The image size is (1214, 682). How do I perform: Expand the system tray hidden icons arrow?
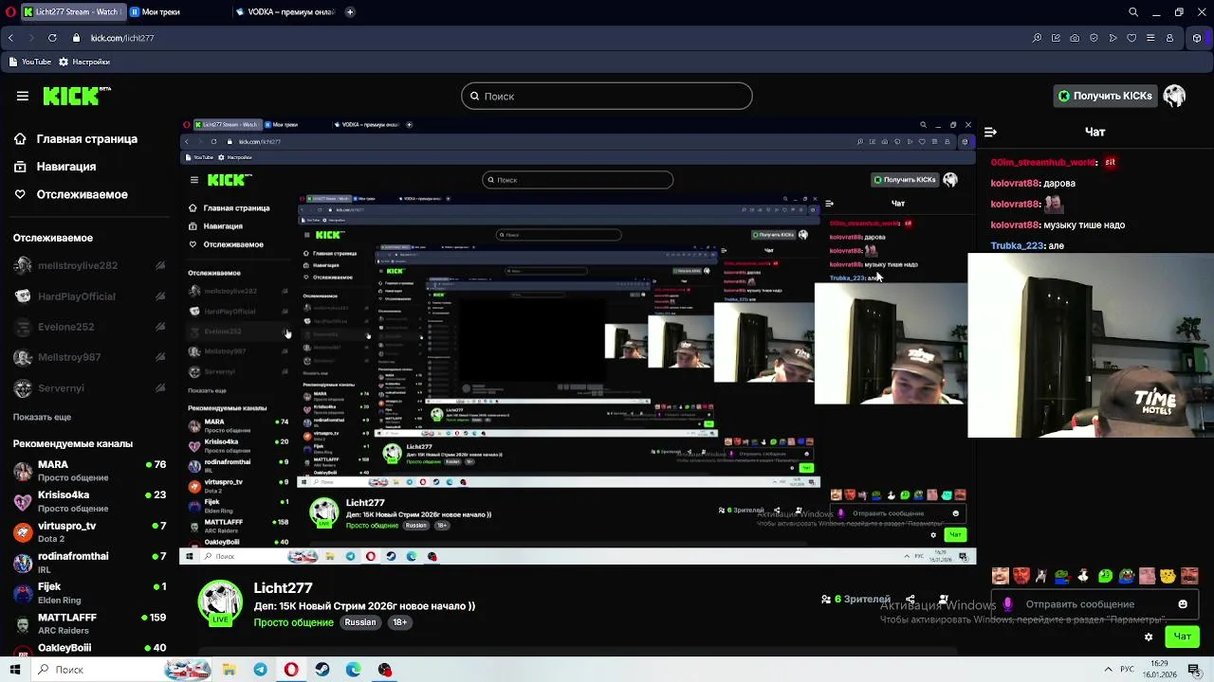[x=1107, y=669]
